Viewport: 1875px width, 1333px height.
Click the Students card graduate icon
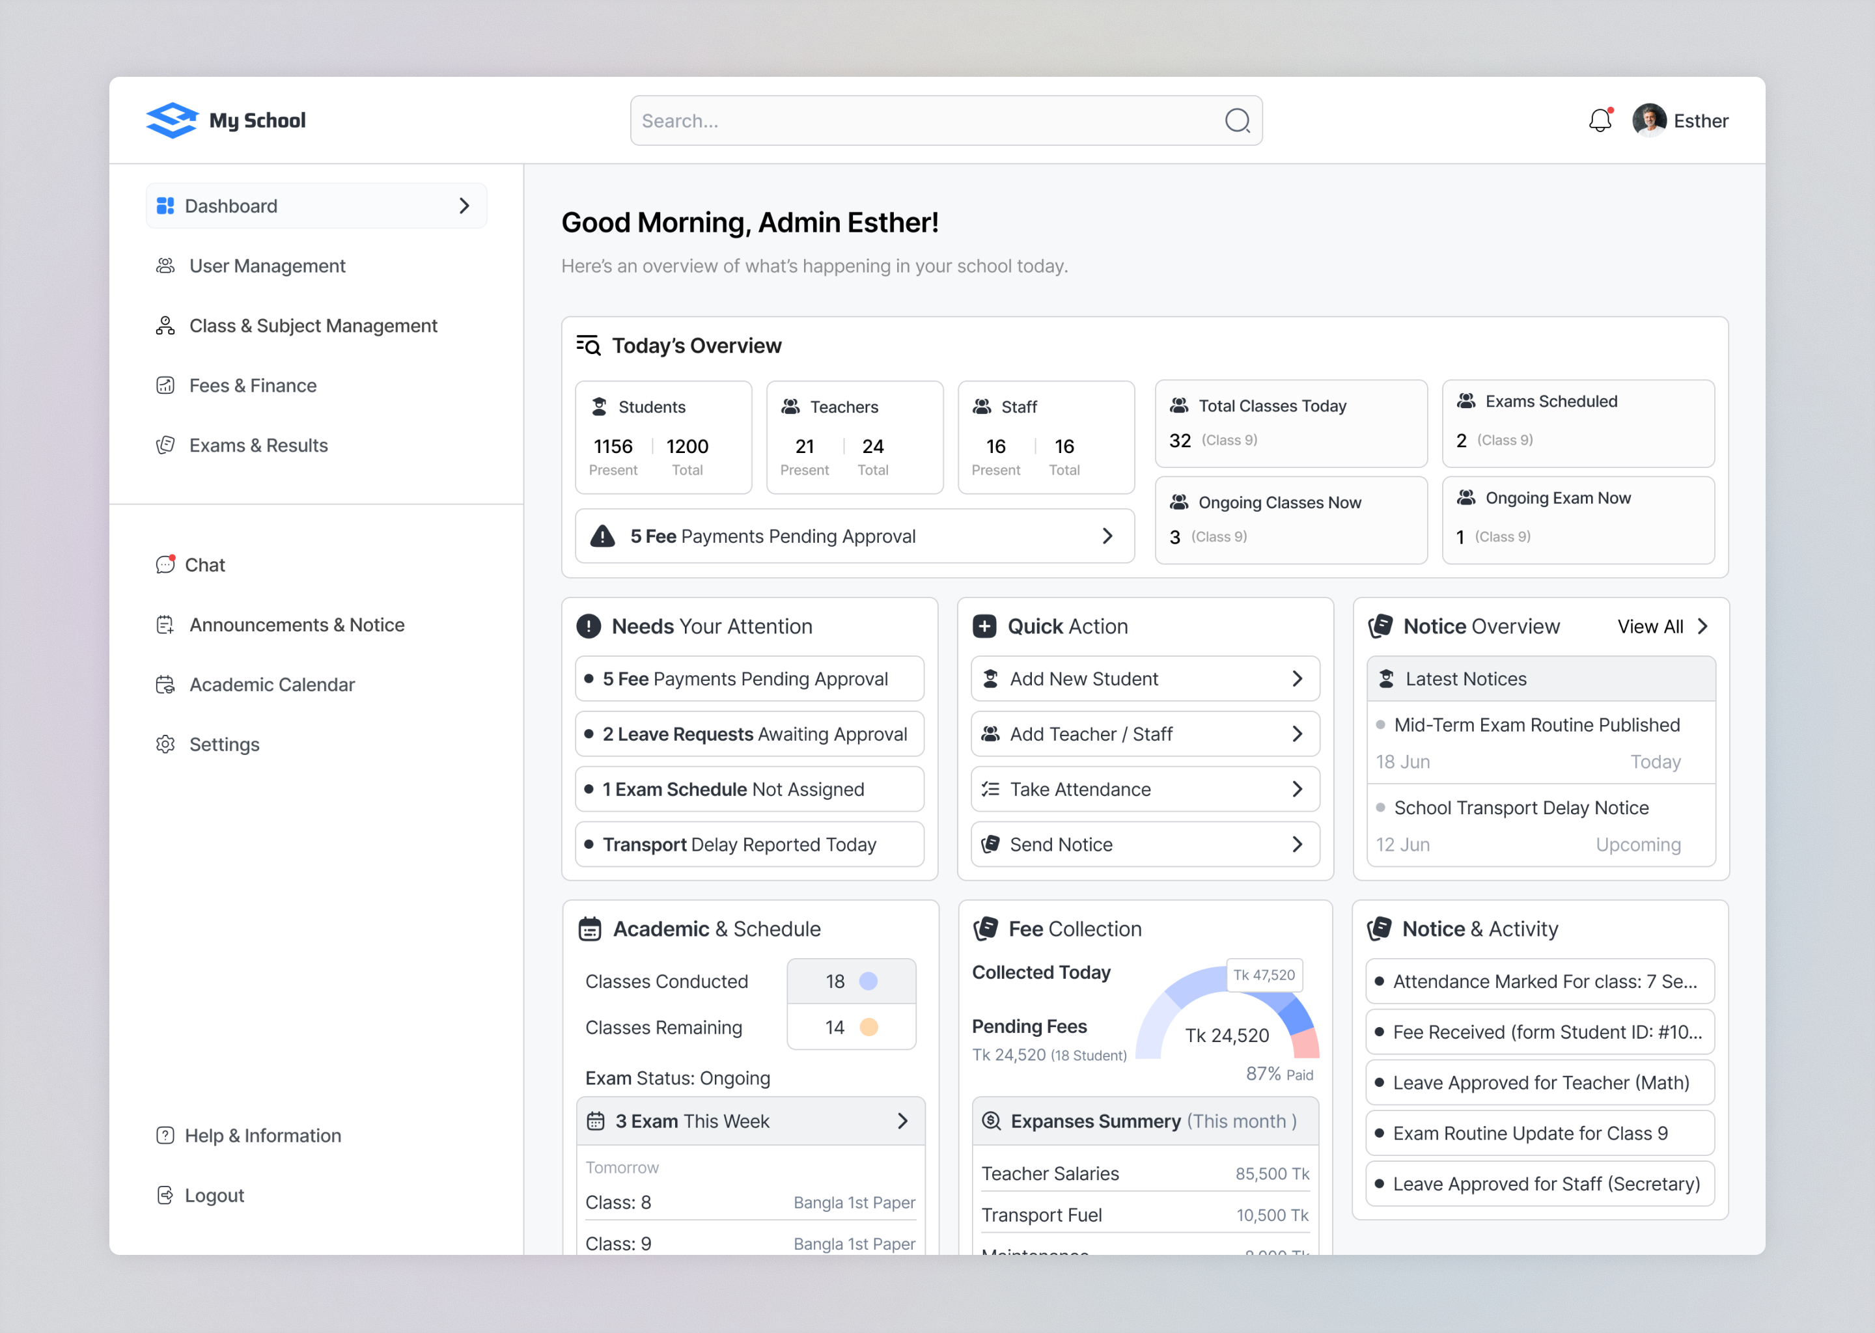(x=599, y=407)
